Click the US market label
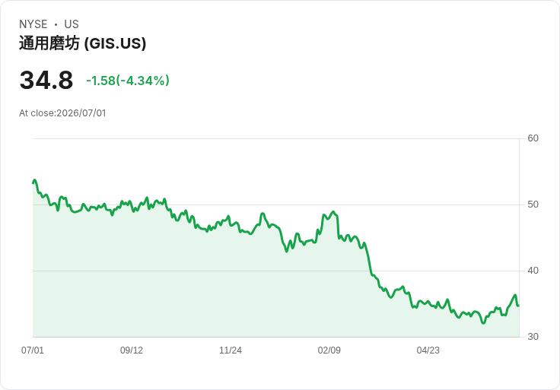The image size is (560, 390). (72, 24)
